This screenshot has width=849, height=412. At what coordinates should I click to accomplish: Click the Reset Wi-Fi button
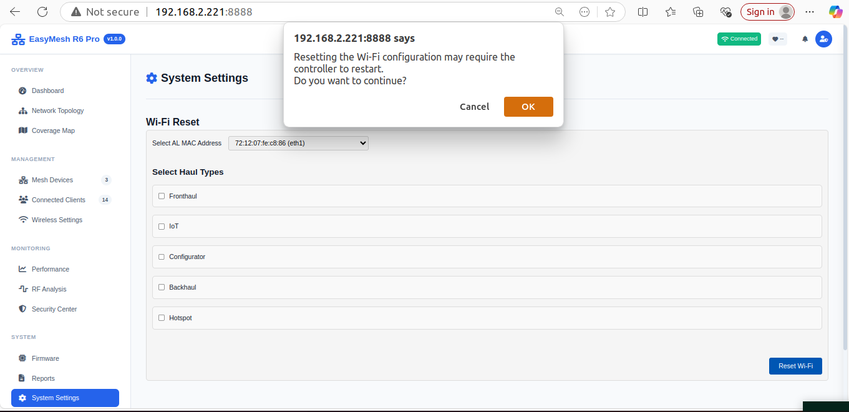point(795,366)
